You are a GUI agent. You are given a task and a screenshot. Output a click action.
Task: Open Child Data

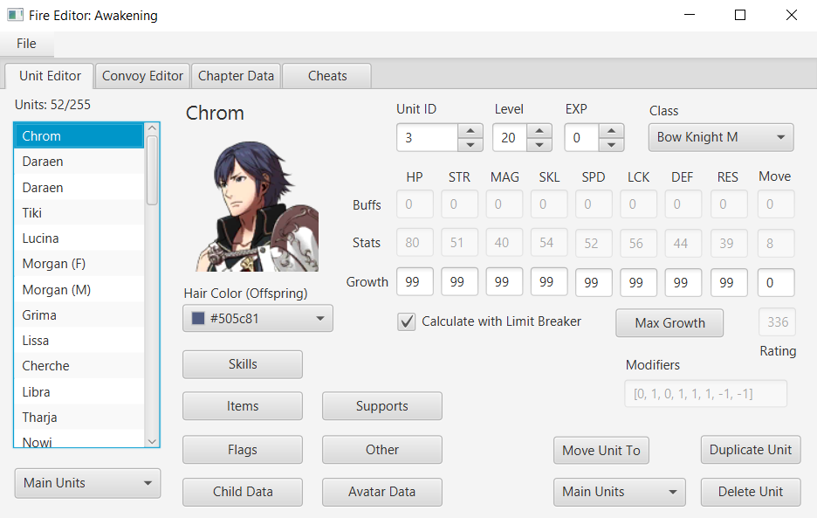pos(243,492)
